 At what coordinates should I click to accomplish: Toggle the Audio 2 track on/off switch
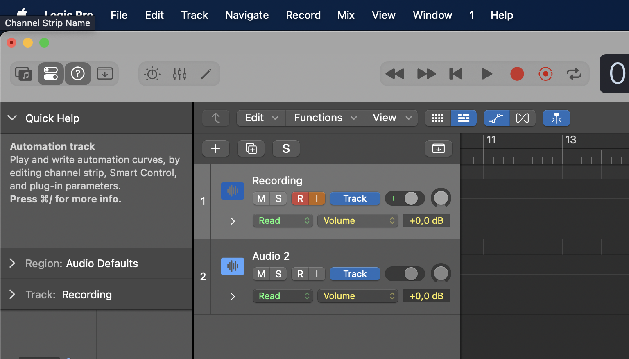(x=405, y=274)
